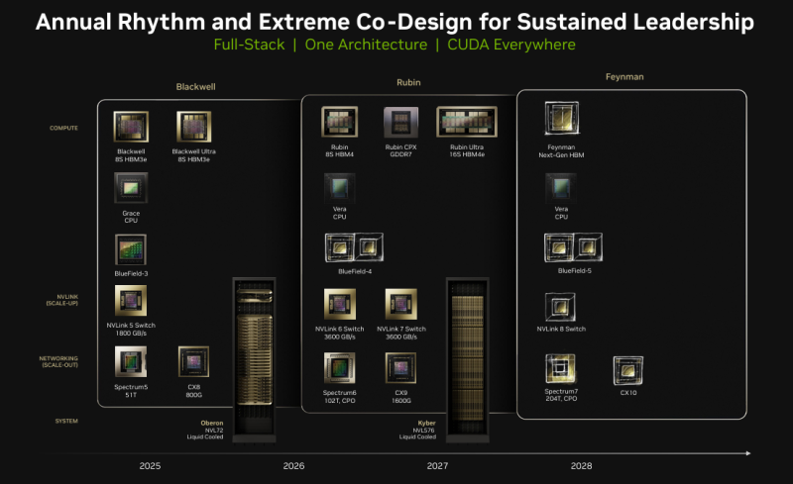Click the BlueField-4 dual chip sketch
The image size is (793, 484).
point(354,247)
